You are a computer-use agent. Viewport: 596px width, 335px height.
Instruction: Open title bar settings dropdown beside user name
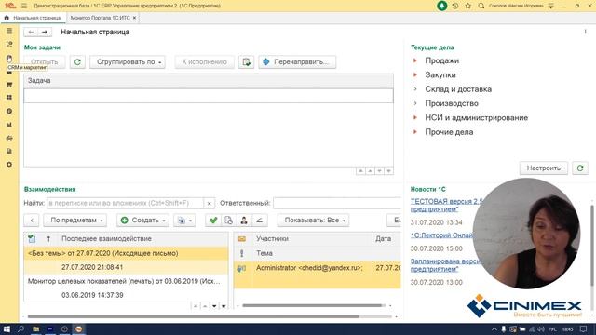[551, 6]
